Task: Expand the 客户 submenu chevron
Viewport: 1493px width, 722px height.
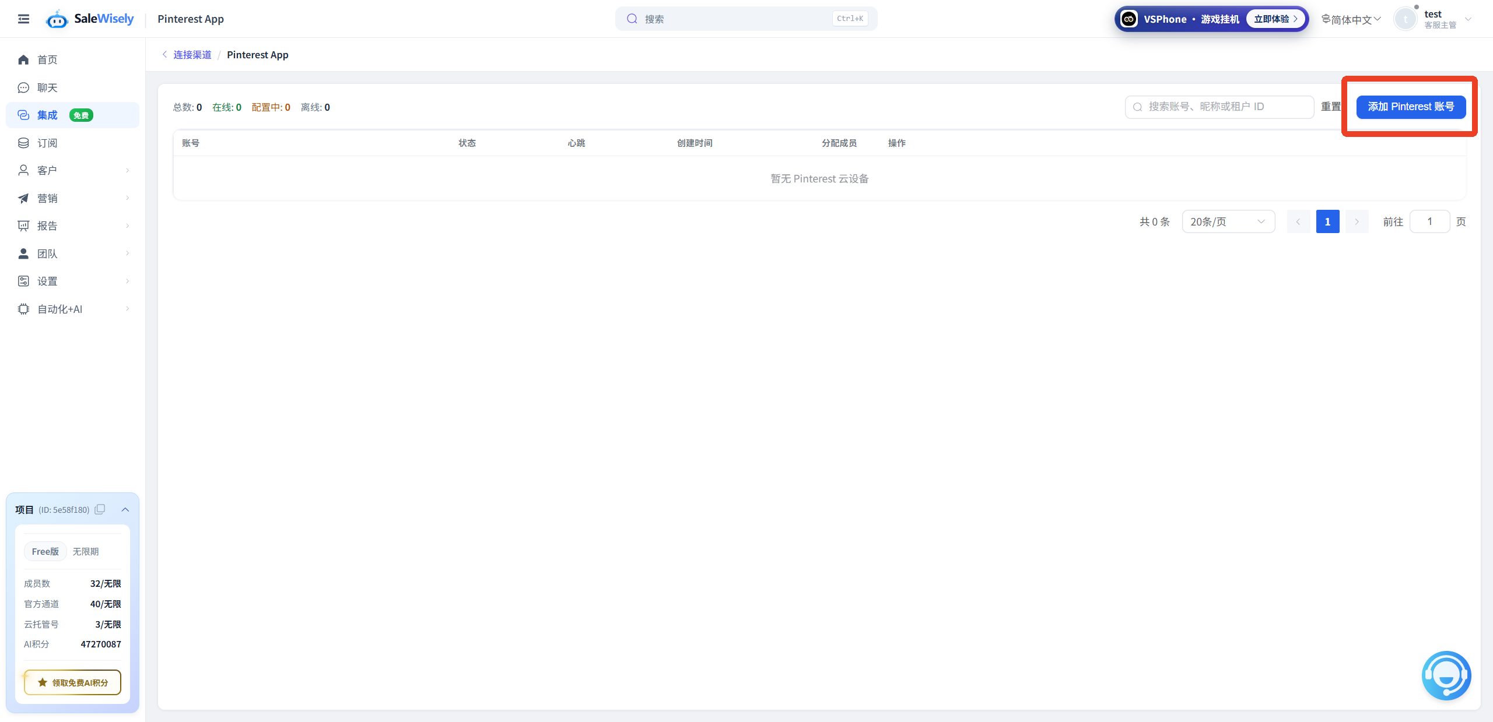Action: point(127,170)
